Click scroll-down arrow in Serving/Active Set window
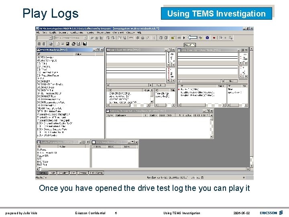This screenshot has height=217, width=289. click(212, 137)
